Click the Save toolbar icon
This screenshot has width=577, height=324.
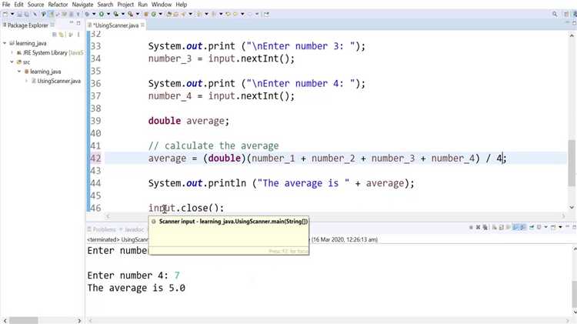[19, 14]
